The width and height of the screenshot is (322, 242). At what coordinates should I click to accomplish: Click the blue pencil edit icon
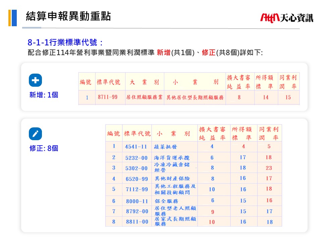pyautogui.click(x=35, y=134)
